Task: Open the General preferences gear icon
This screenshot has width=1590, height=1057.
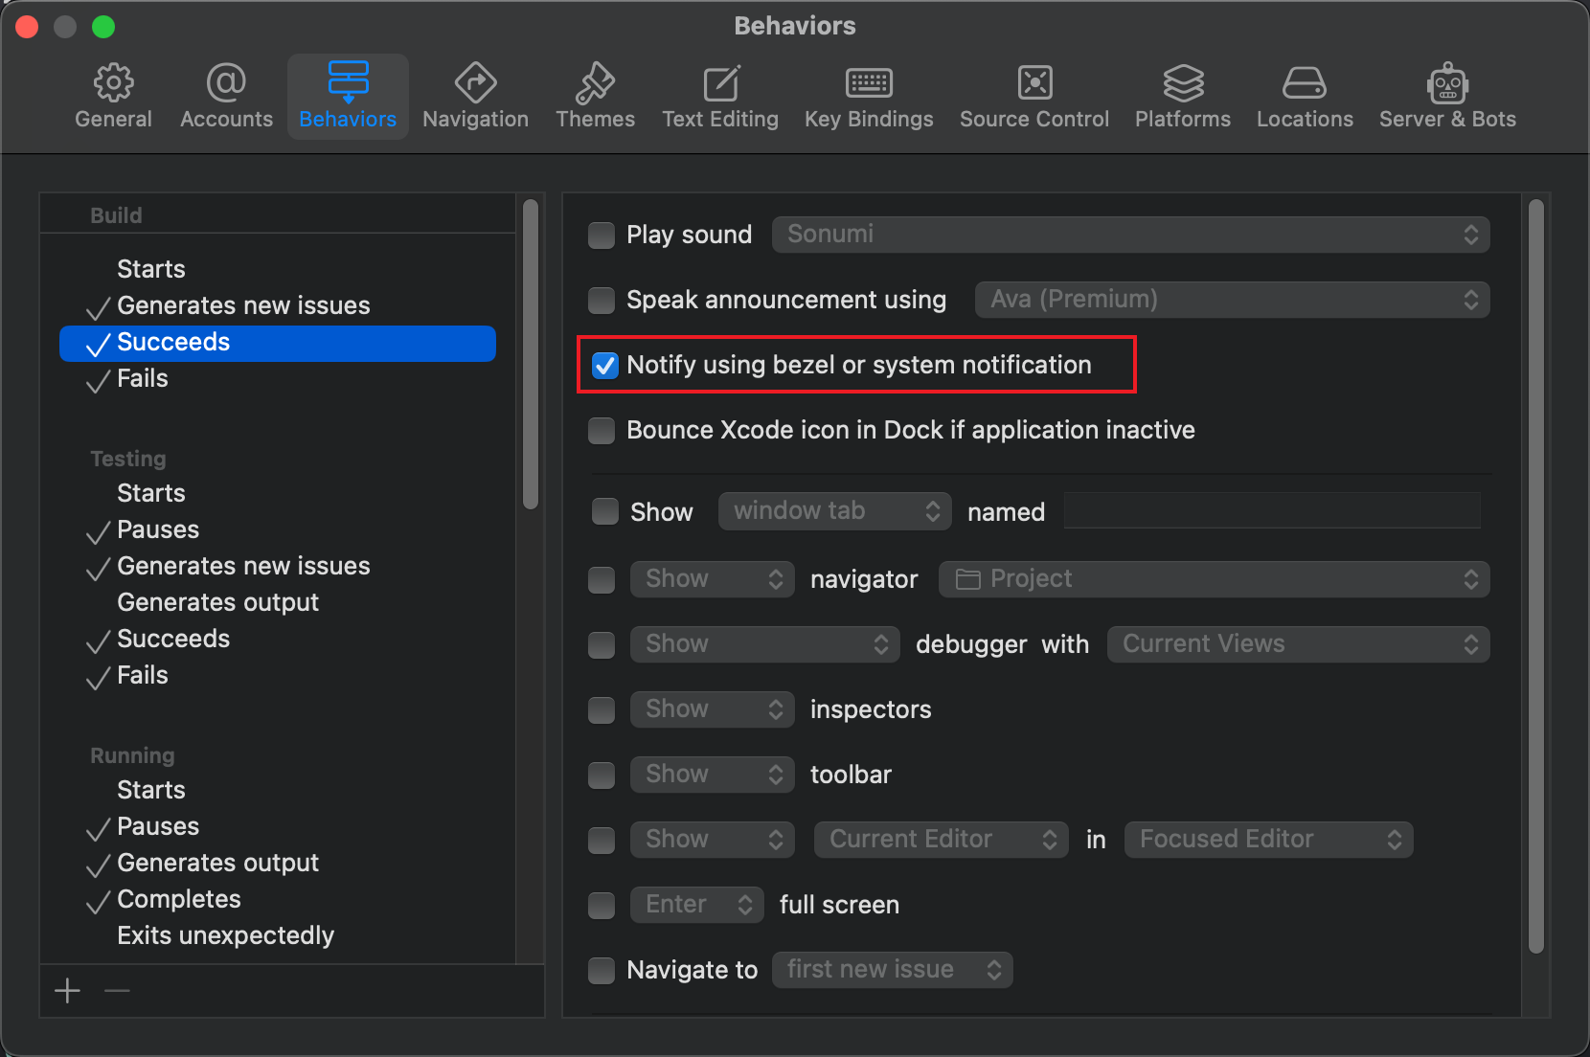Action: tap(113, 84)
